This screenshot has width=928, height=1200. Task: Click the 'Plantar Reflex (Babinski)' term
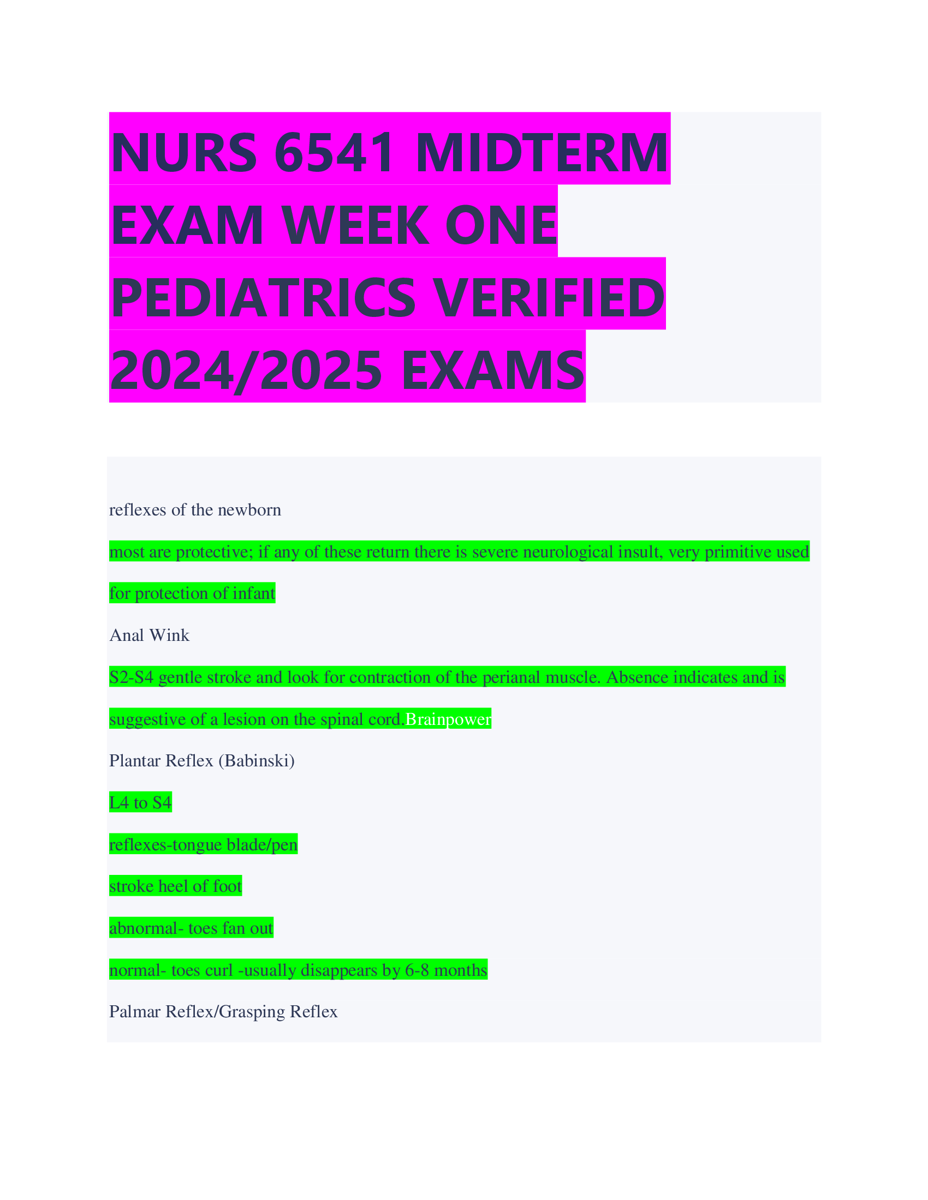(202, 761)
